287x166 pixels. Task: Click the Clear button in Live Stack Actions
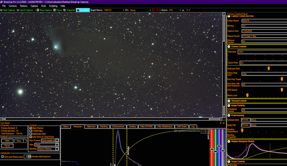[7, 141]
